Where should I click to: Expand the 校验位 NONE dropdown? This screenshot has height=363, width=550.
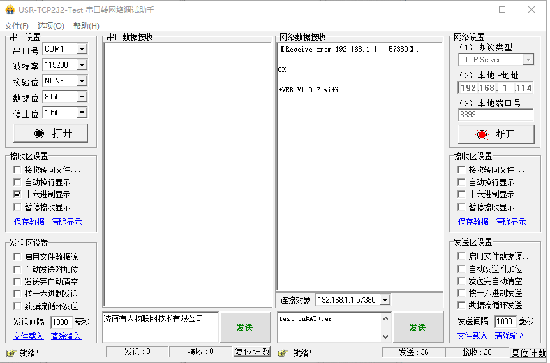(82, 81)
